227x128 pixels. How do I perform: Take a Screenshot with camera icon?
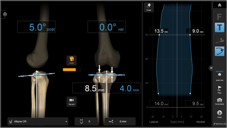[x=219, y=101]
